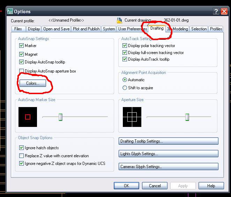The width and height of the screenshot is (231, 197).
Task: Toggle the Magnet checkbox
Action: coord(21,54)
